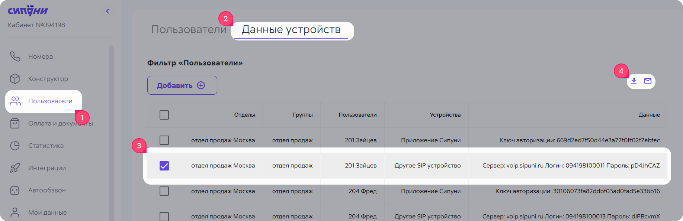This screenshot has height=221, width=683.
Task: Click the sidebar vertical scrollbar
Action: coord(111,130)
